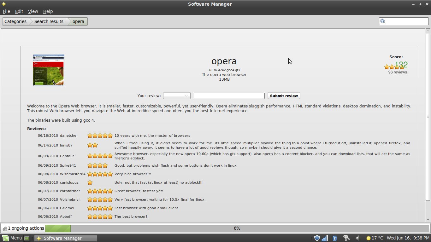Click the scroll down arrow
This screenshot has height=242, width=431.
428,219
